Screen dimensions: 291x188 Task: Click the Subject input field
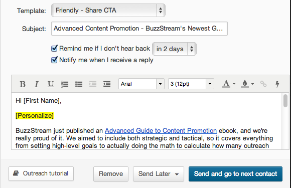139,29
